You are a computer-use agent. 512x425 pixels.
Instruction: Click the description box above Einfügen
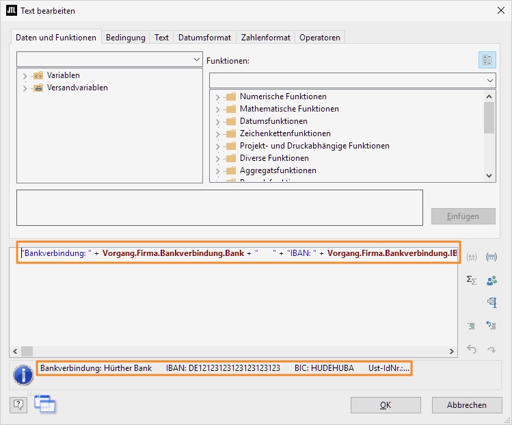(219, 207)
